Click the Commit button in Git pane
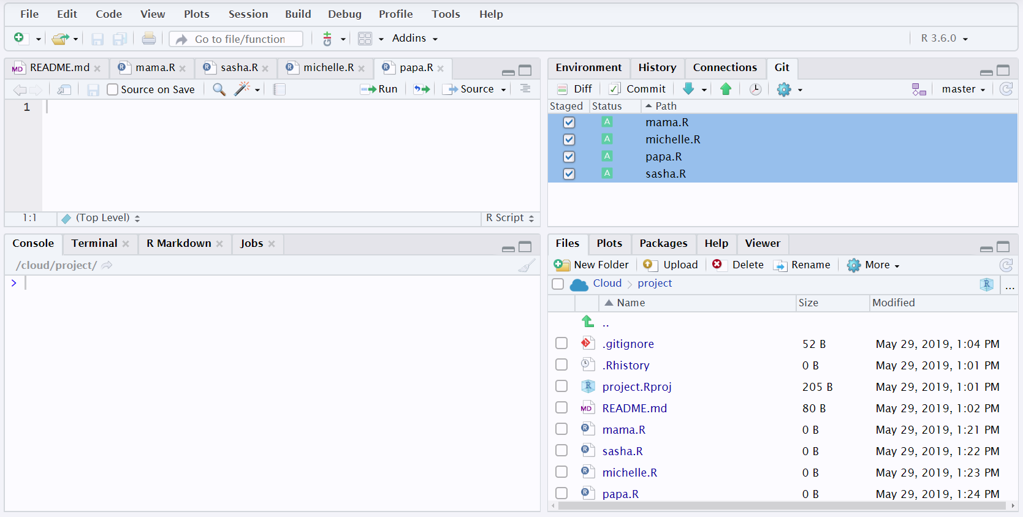Screen dimensions: 1023x517 click(637, 89)
